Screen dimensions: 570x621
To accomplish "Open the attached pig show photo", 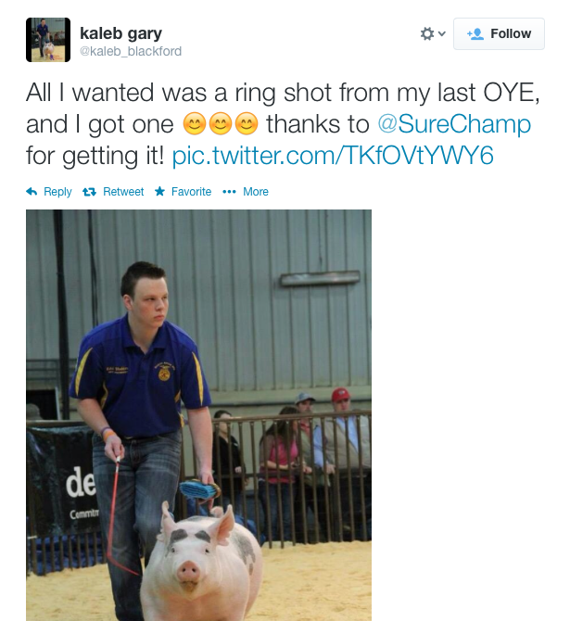I will (199, 415).
